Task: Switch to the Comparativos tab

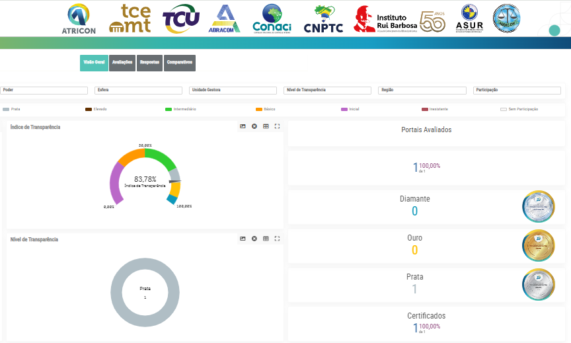Action: (x=180, y=63)
